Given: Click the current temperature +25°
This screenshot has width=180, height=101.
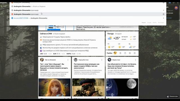Looking at the screenshot, I should tap(117, 38).
